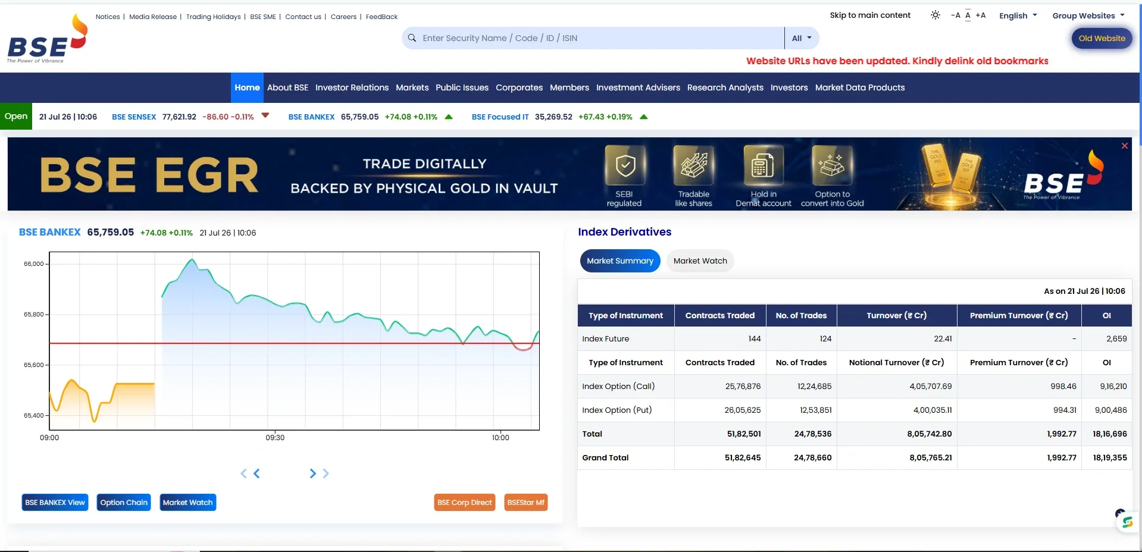Screen dimensions: 1142x552
Task: Click the search magnifier icon
Action: pyautogui.click(x=412, y=38)
